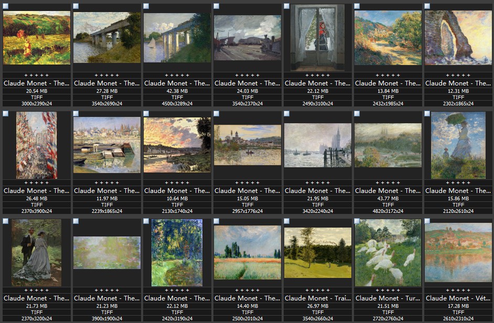
Task: Click the file size '14.40 MB'
Action: click(x=248, y=306)
